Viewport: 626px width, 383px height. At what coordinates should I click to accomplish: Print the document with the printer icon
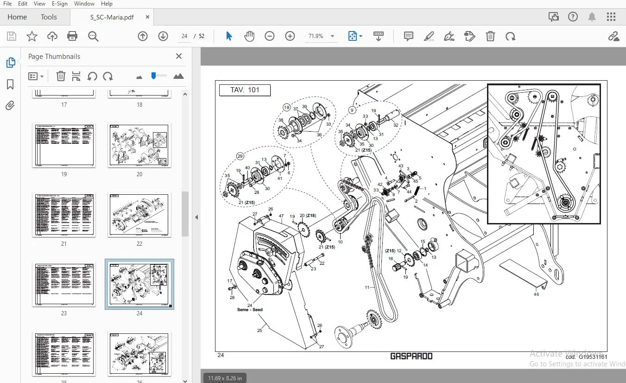(x=72, y=36)
